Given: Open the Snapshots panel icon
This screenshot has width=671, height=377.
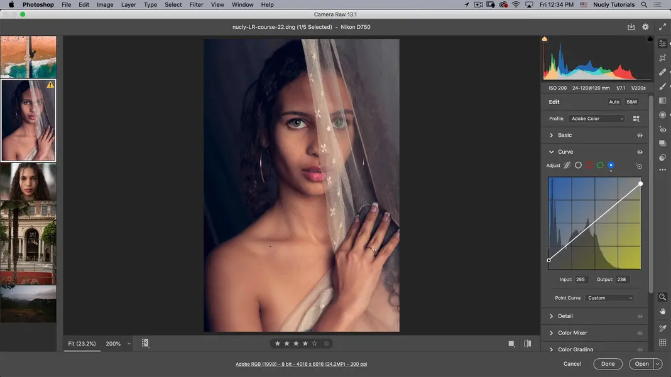Looking at the screenshot, I should pos(662,143).
